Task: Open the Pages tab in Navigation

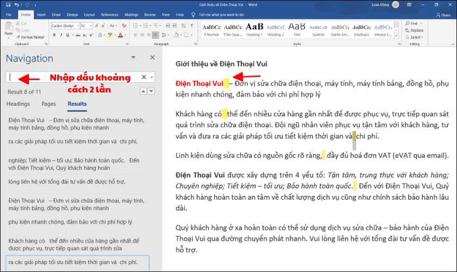Action: [x=48, y=104]
